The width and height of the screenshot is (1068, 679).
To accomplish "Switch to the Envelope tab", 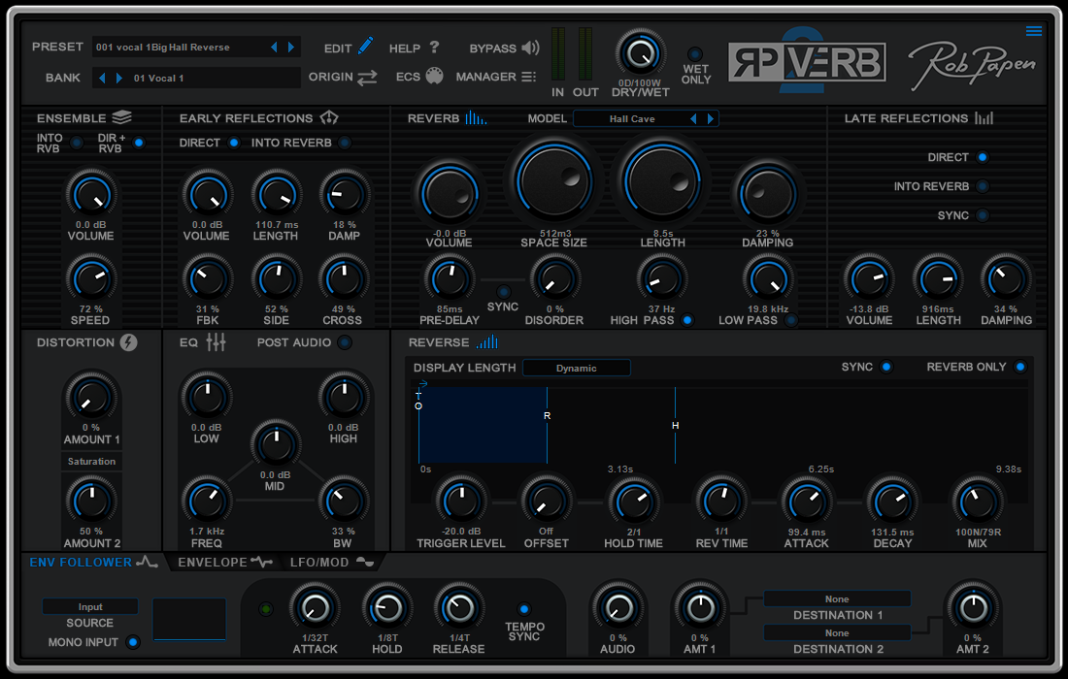I will (x=225, y=562).
